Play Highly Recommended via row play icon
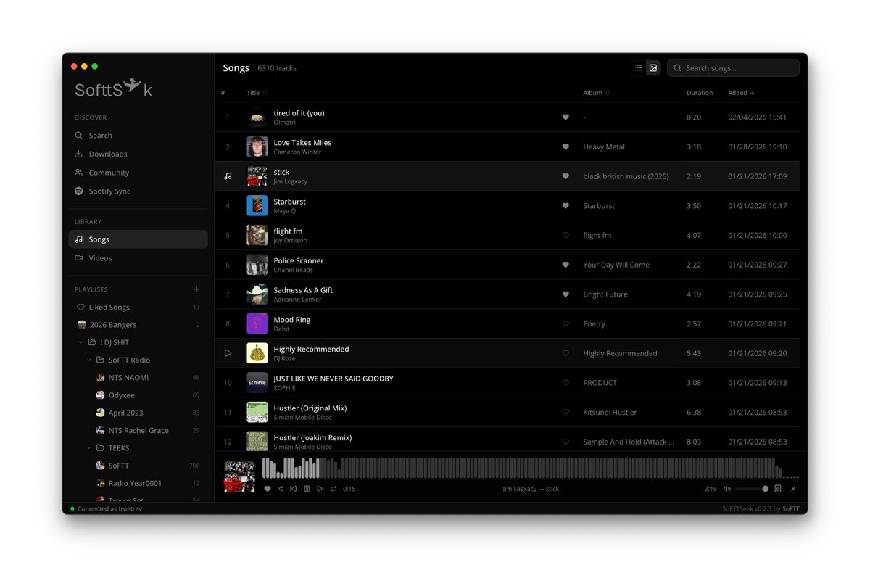The image size is (870, 586). (x=228, y=353)
